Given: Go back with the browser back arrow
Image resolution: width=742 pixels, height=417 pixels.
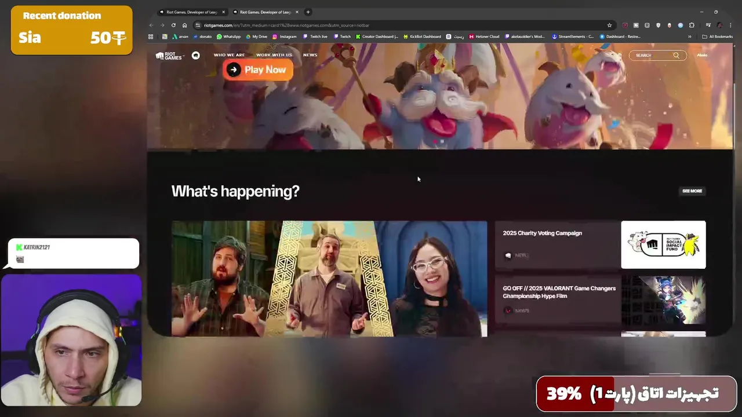Looking at the screenshot, I should [x=151, y=25].
